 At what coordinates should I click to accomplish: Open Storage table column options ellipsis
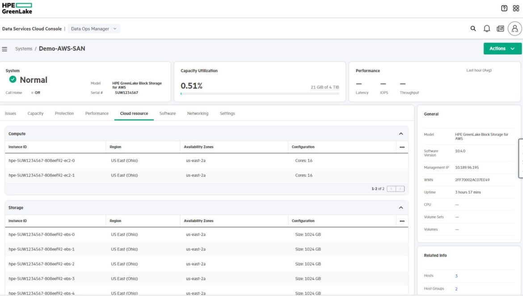click(402, 221)
